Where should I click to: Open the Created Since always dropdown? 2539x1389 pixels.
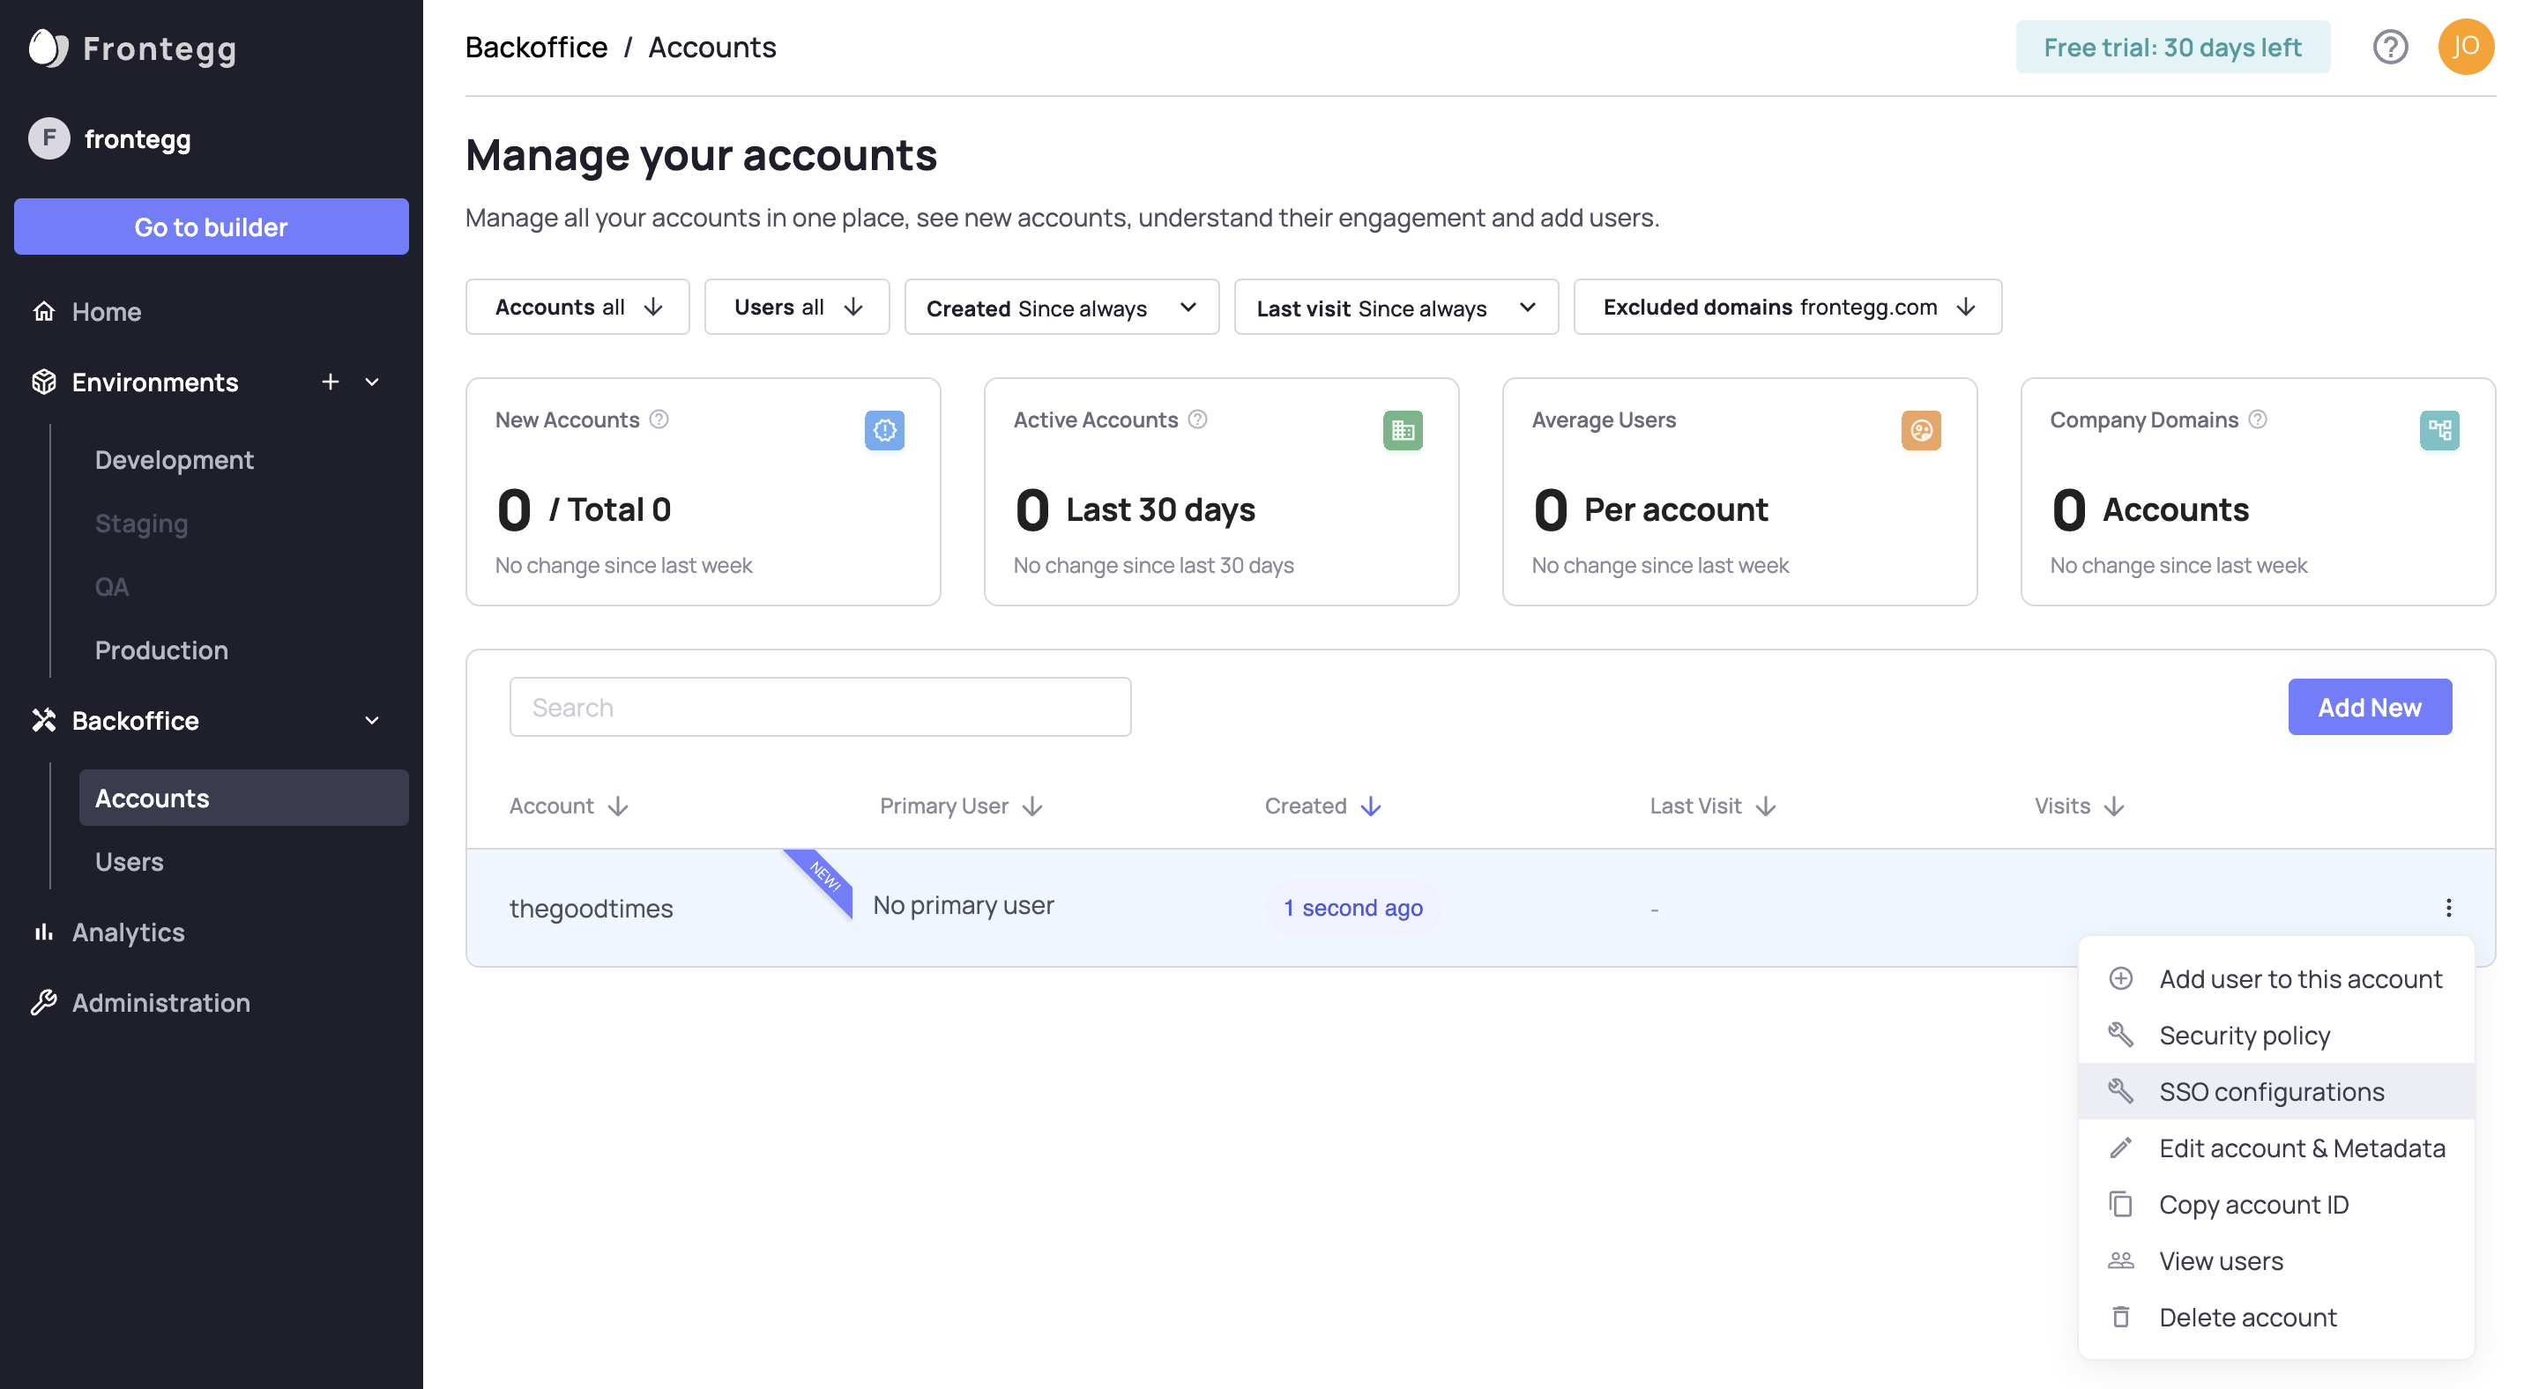1061,308
